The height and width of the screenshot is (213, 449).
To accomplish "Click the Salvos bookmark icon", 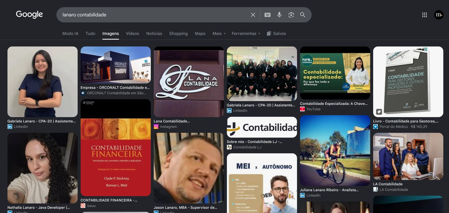I will (269, 34).
